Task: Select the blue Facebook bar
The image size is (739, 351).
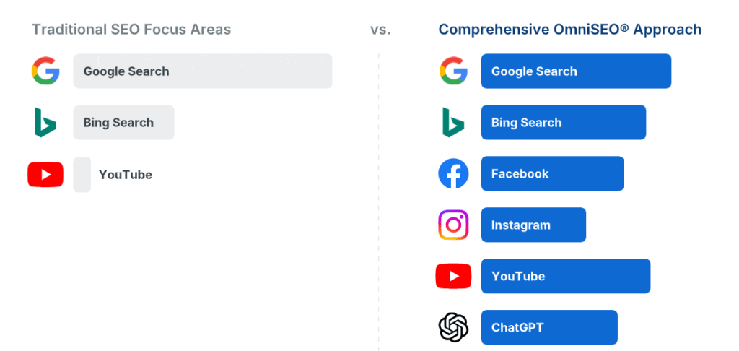Action: click(552, 174)
